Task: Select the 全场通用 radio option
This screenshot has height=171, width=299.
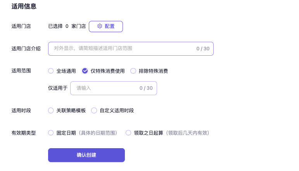Action: click(51, 71)
